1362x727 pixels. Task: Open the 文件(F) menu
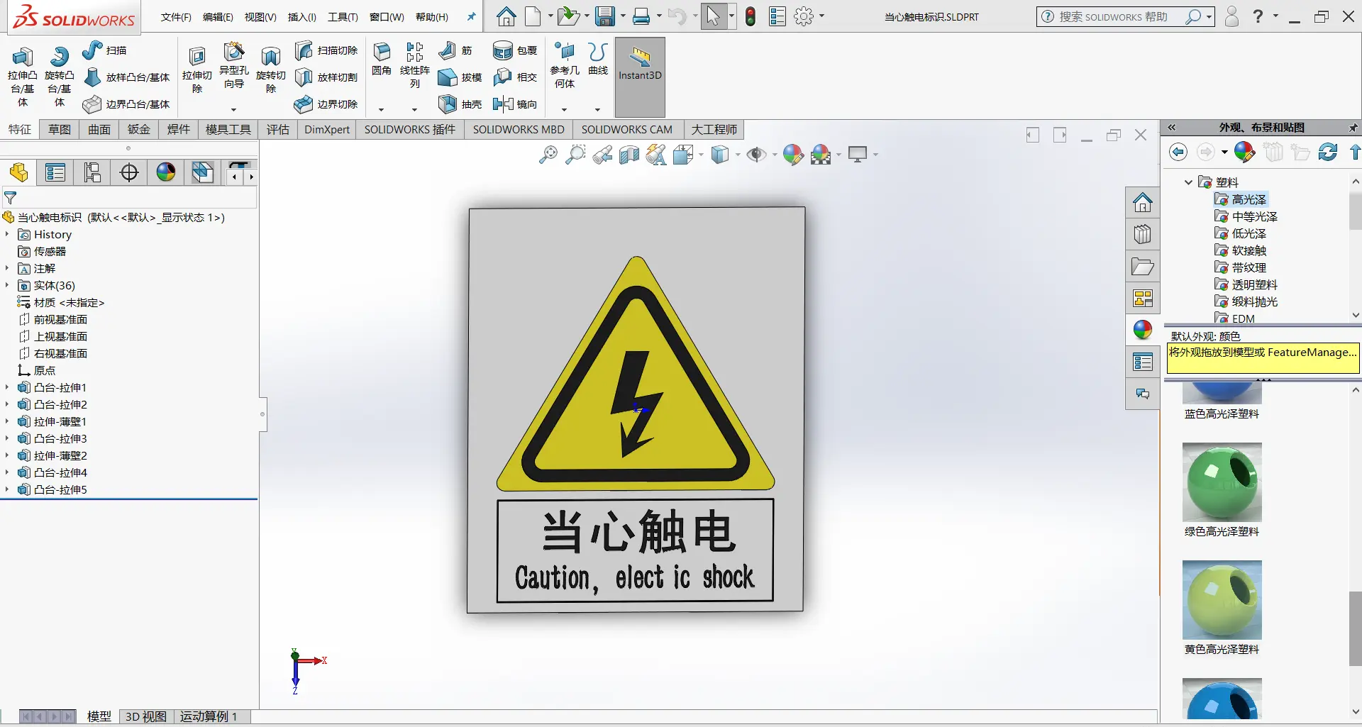tap(176, 17)
